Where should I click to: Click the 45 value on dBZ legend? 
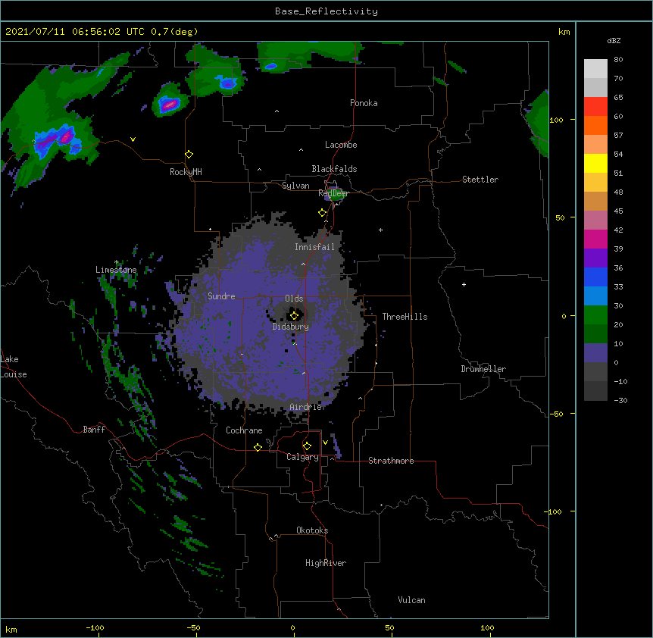(x=618, y=211)
